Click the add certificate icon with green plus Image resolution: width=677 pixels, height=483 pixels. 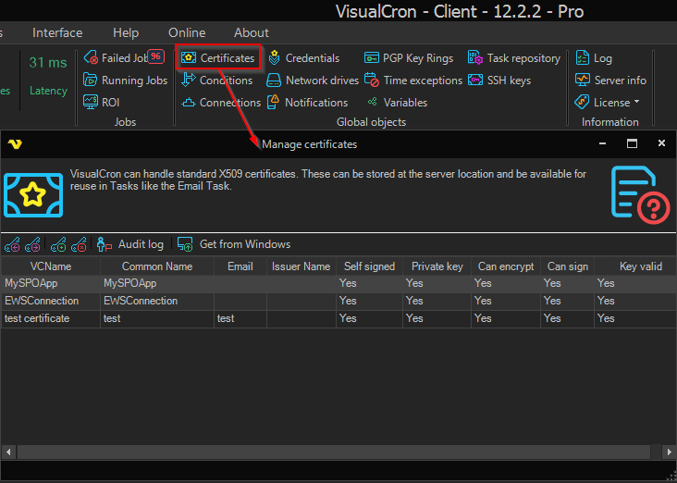58,244
